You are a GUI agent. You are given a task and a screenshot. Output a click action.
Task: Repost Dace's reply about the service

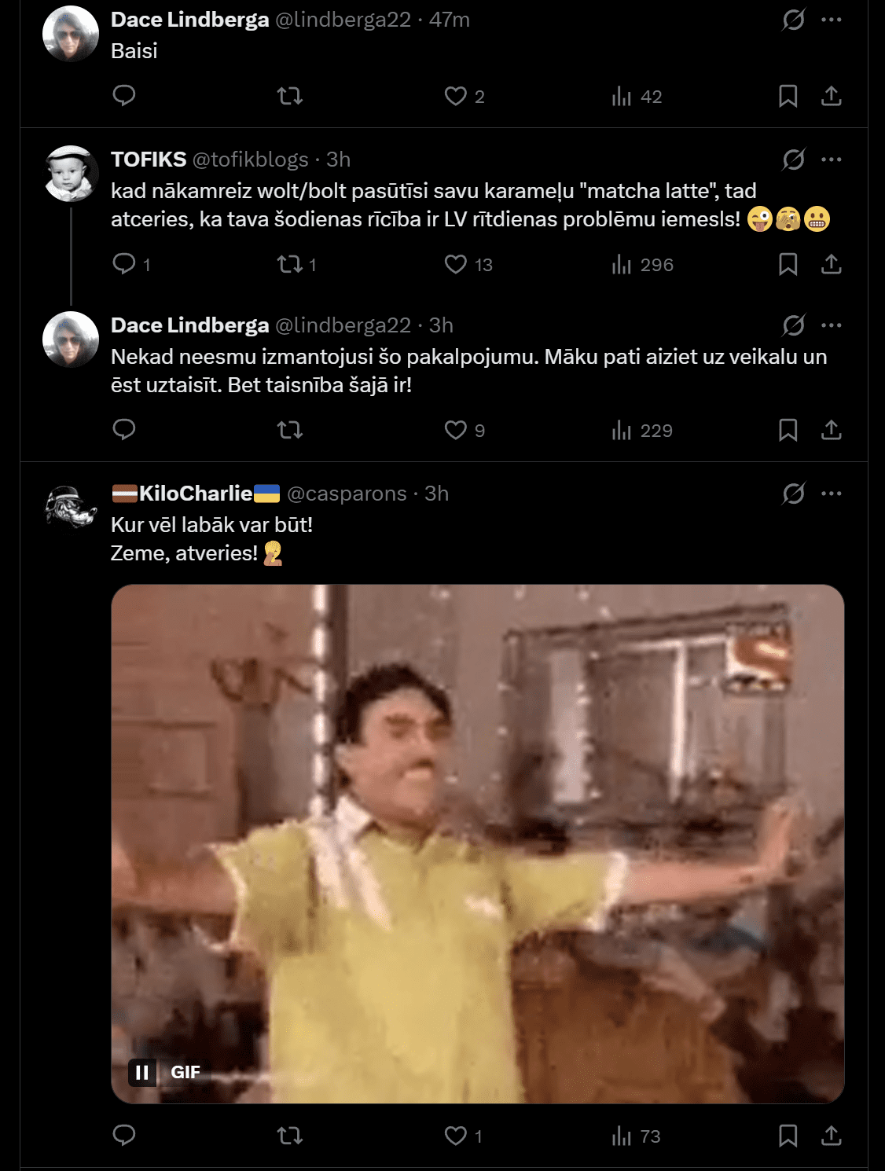click(290, 430)
